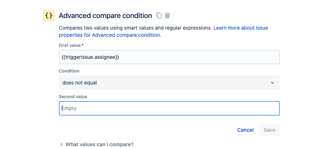
Task: Click the red required asterisk
Action: 83,45
